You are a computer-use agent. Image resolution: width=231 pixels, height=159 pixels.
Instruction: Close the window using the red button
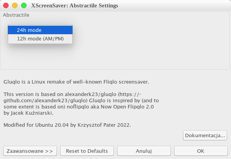pyautogui.click(x=6, y=5)
